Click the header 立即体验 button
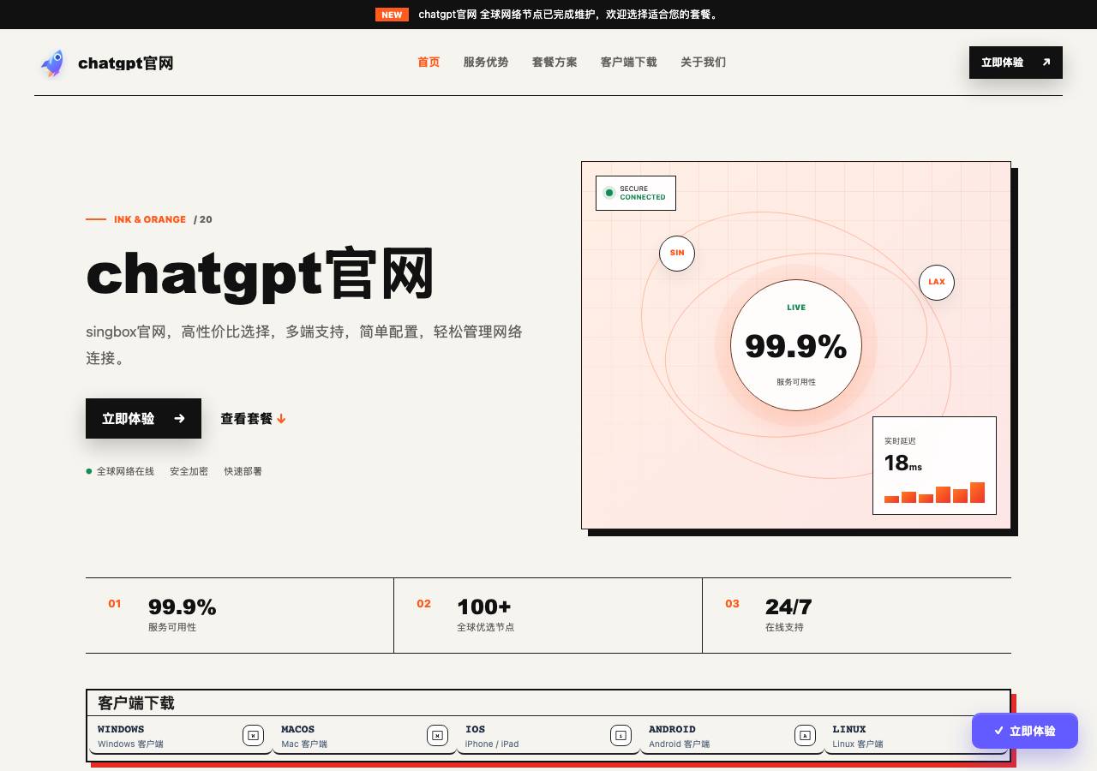 click(1016, 63)
